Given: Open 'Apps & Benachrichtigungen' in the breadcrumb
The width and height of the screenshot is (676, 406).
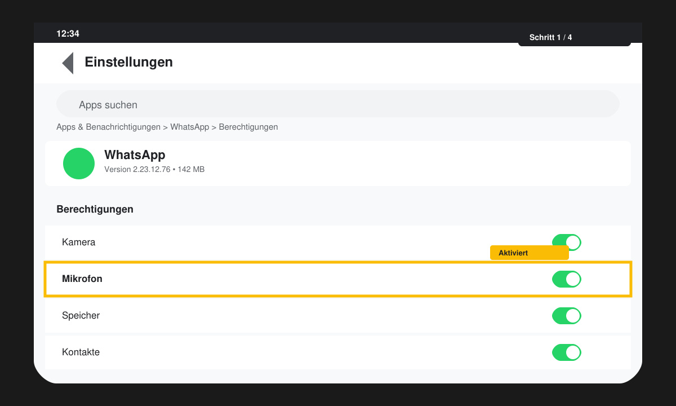Looking at the screenshot, I should click(x=108, y=127).
